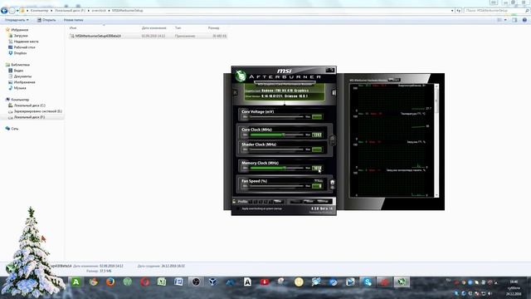This screenshot has height=299, width=531.
Task: Click the Shader Clock (MHz) slider
Action: point(276,149)
